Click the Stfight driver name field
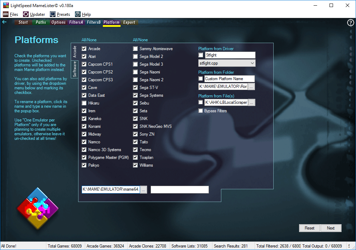Image resolution: width=356 pixels, height=250 pixels. pyautogui.click(x=230, y=55)
